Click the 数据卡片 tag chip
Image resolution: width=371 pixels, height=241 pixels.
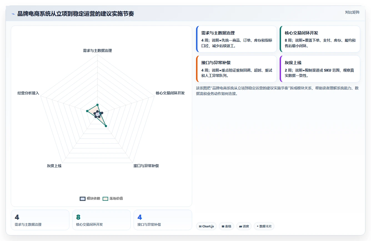(264, 226)
